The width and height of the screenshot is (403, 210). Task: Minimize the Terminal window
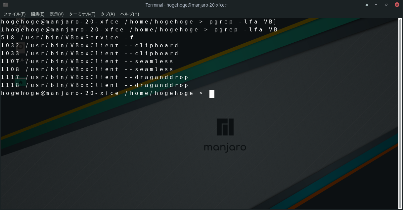pyautogui.click(x=377, y=5)
